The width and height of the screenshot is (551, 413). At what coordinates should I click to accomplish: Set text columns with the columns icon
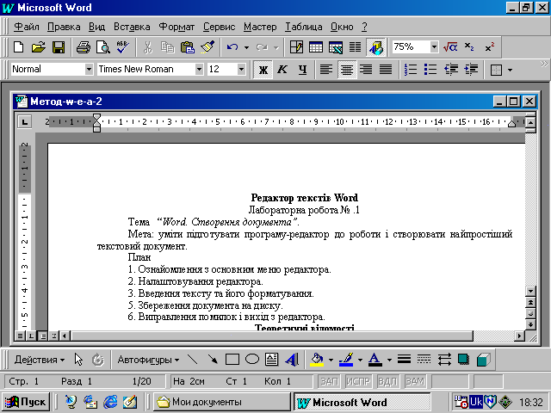point(356,47)
